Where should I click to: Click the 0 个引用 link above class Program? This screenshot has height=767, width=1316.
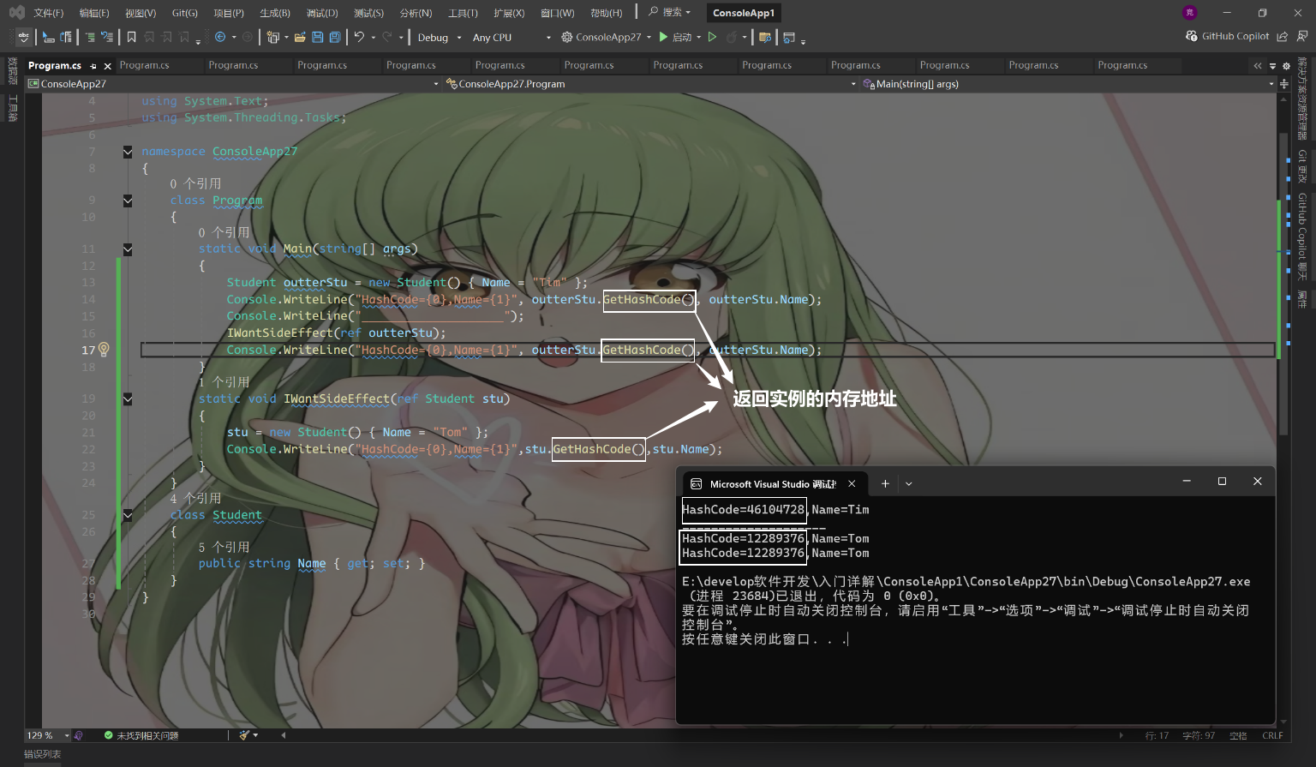point(195,183)
